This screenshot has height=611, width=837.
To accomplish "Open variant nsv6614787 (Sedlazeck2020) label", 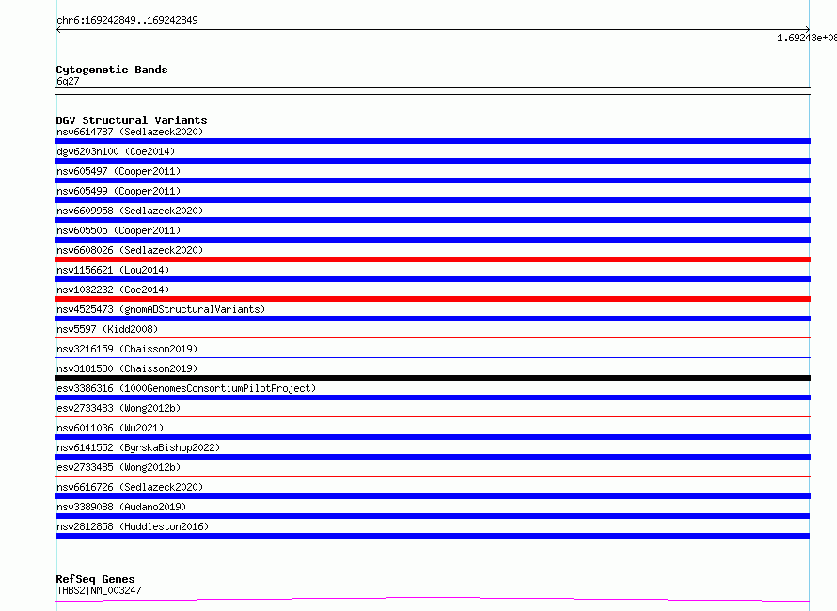I will (130, 132).
